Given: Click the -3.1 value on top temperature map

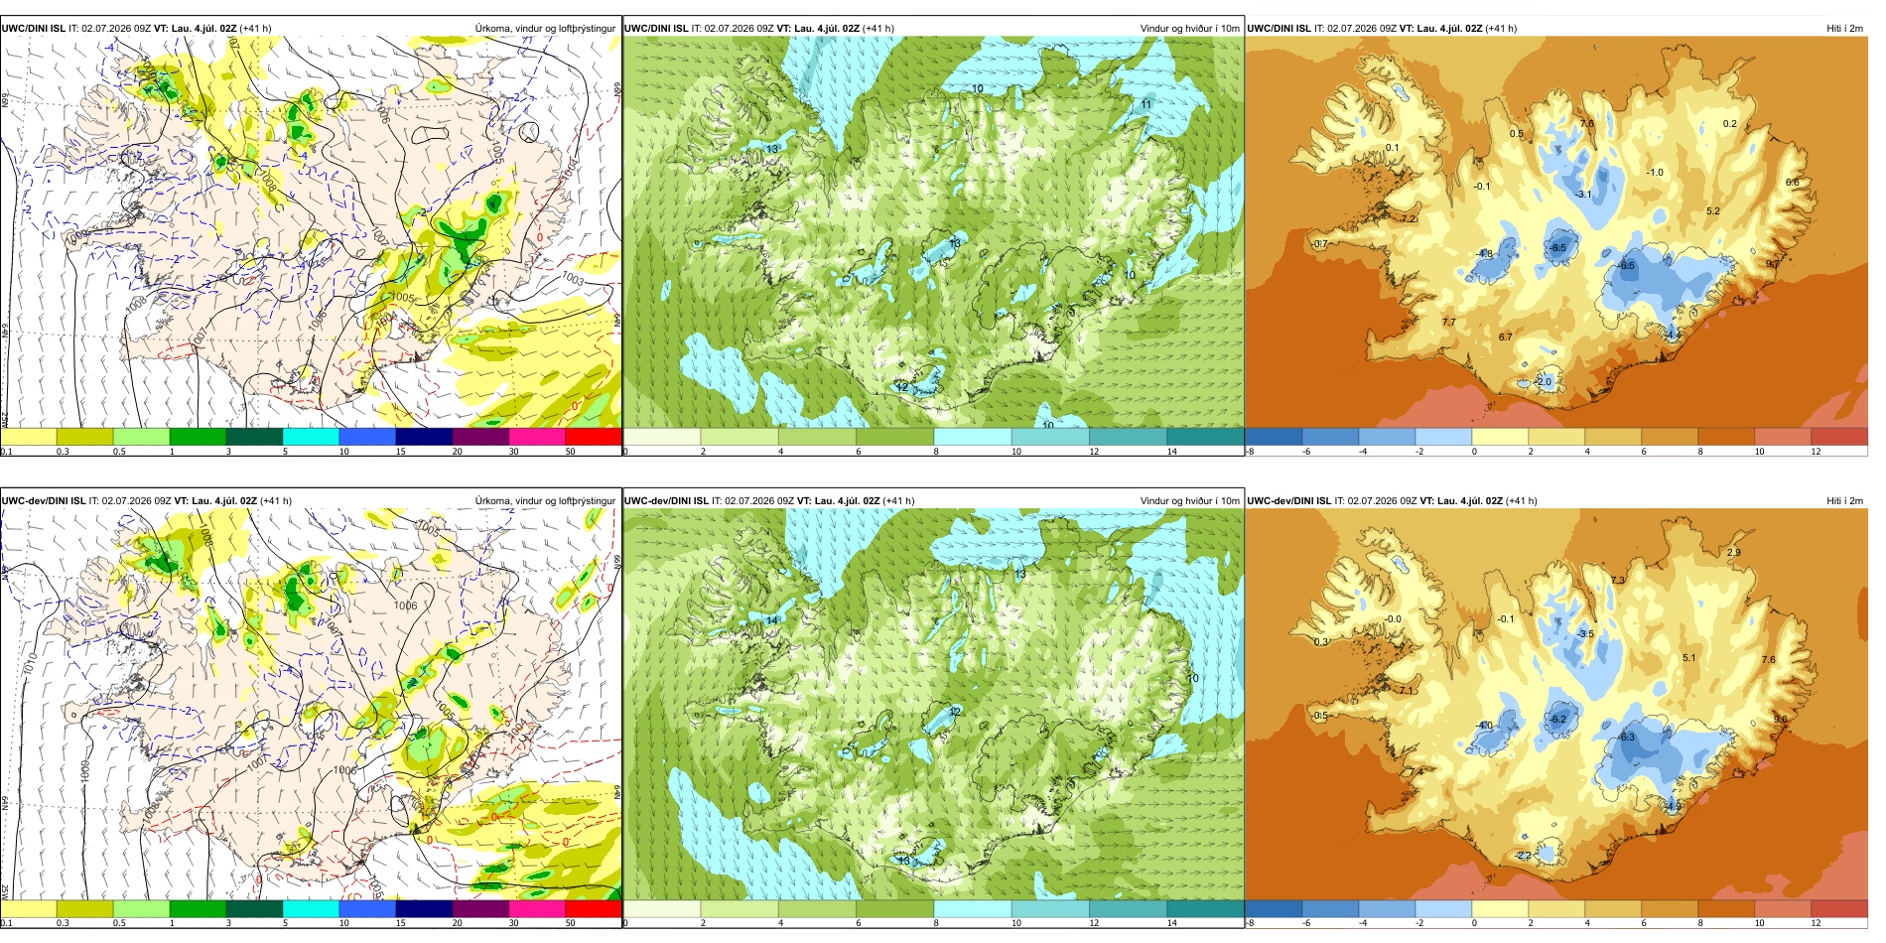Looking at the screenshot, I should tap(1583, 195).
